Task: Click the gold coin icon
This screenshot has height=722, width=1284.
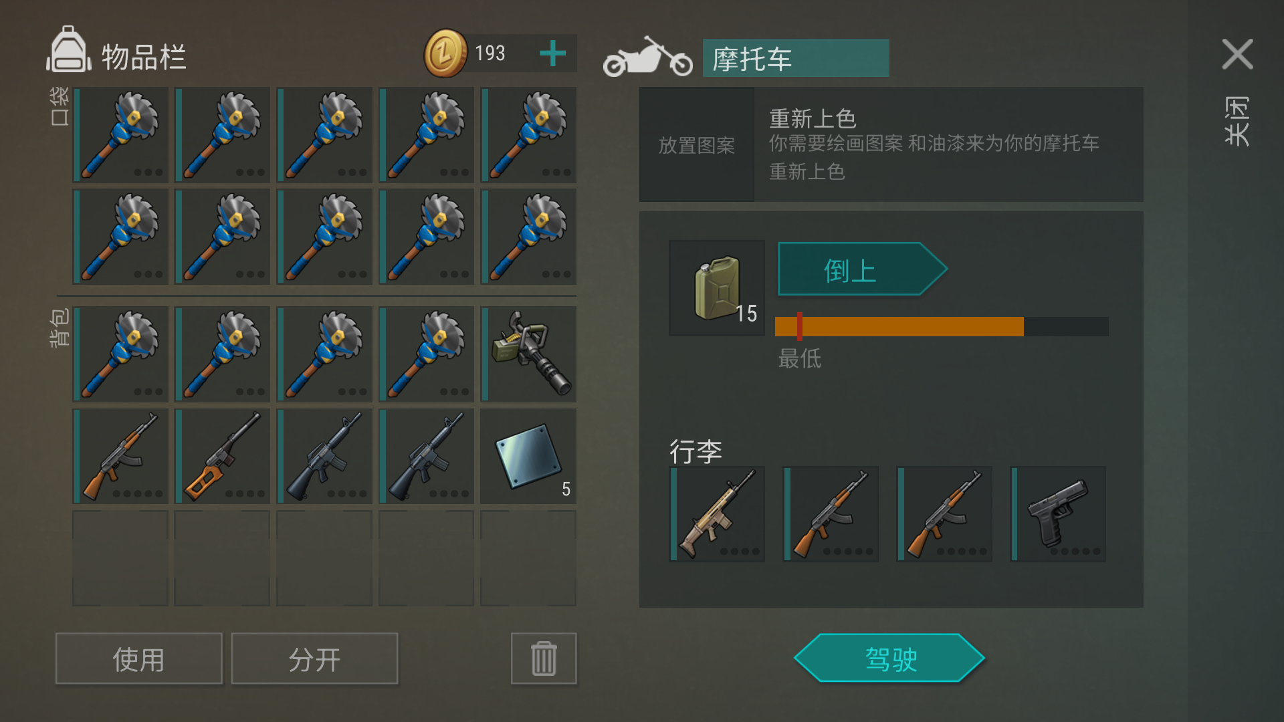Action: (x=445, y=53)
